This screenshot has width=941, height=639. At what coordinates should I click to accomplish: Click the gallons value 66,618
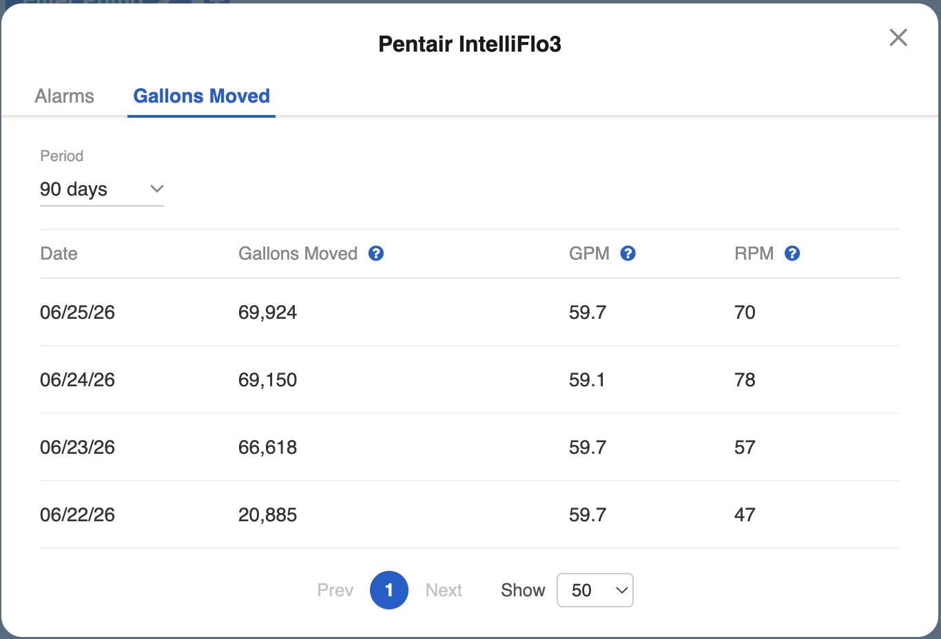coord(268,448)
